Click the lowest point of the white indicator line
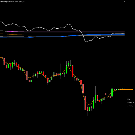The width and height of the screenshot is (135, 135). 87,42
